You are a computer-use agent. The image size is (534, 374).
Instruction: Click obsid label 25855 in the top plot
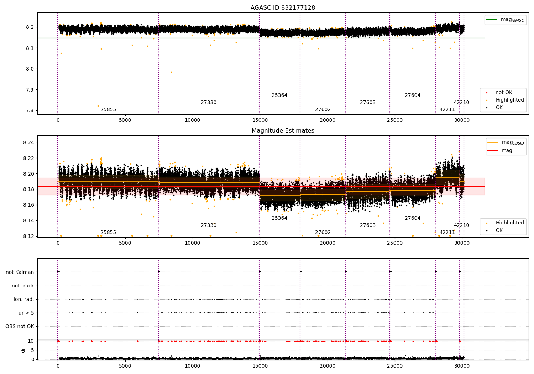pos(108,110)
